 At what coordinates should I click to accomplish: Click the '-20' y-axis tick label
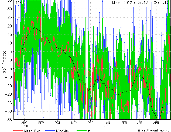tap(8, 94)
